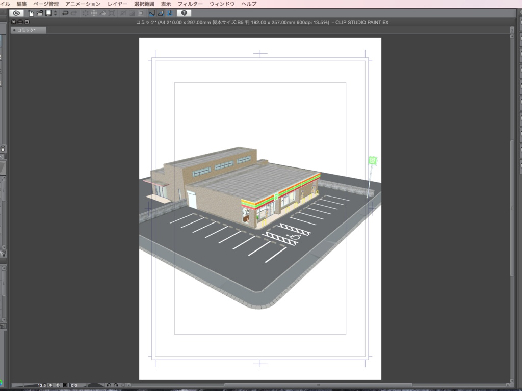Open the ページ管理 menu

[x=46, y=4]
